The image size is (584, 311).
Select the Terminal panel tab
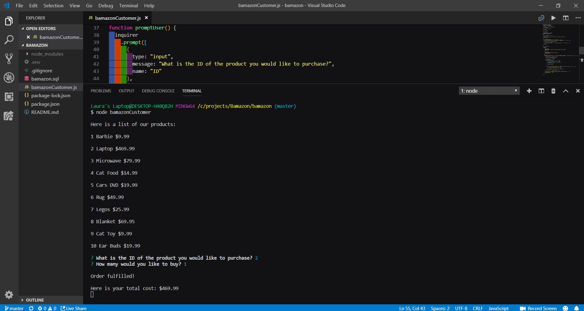click(192, 91)
